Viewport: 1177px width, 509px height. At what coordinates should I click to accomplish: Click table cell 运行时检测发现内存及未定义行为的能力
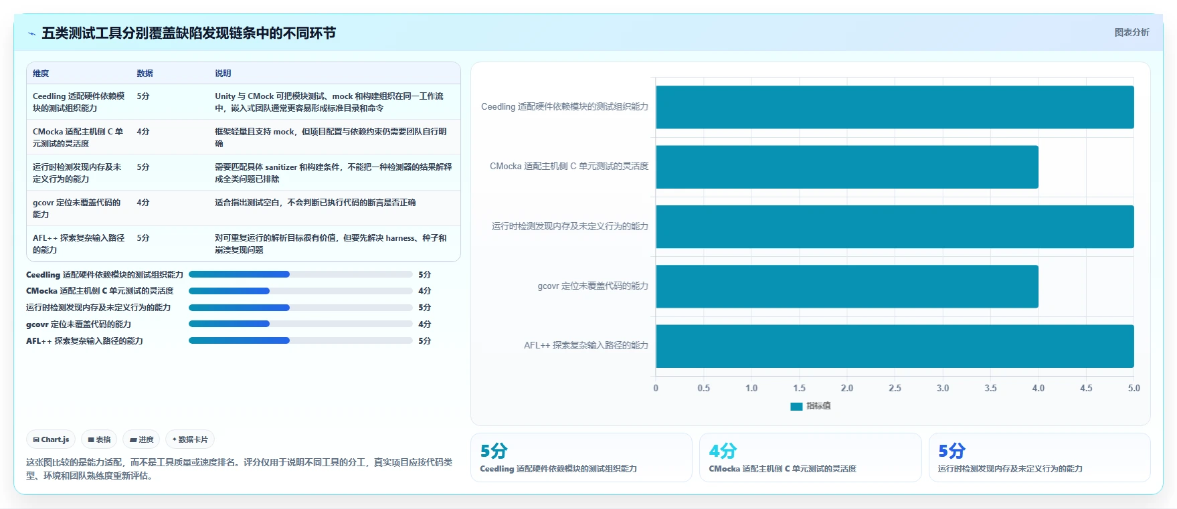coord(79,173)
